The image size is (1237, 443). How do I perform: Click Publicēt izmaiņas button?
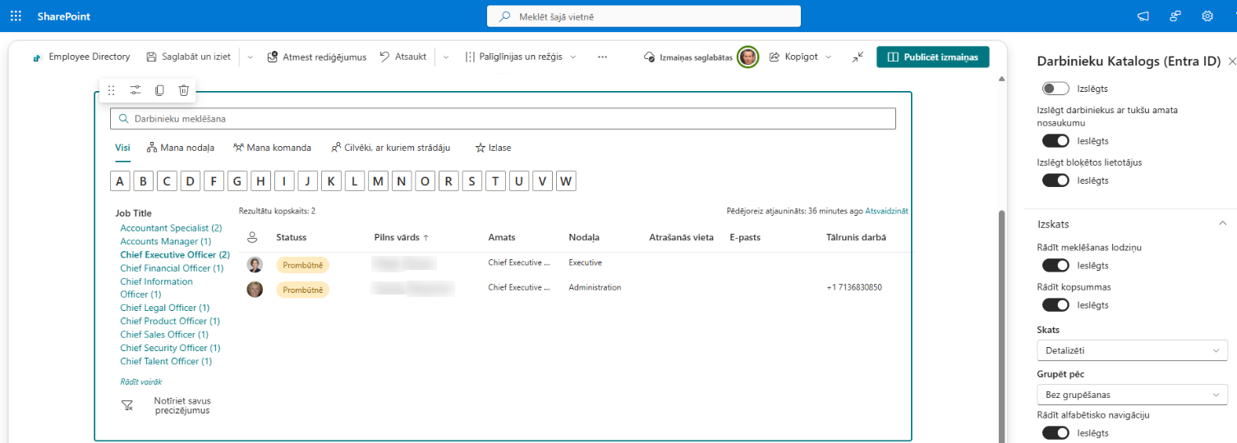(933, 57)
